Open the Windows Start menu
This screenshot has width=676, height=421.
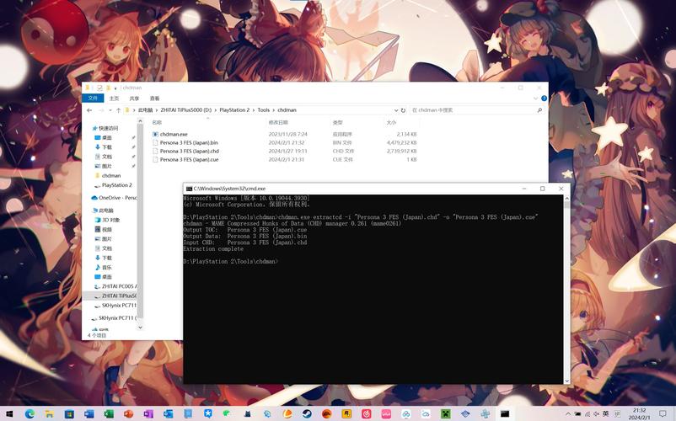click(x=9, y=413)
